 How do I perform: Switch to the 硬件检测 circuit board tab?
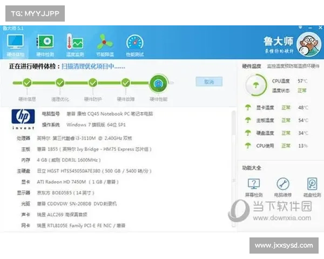45,45
